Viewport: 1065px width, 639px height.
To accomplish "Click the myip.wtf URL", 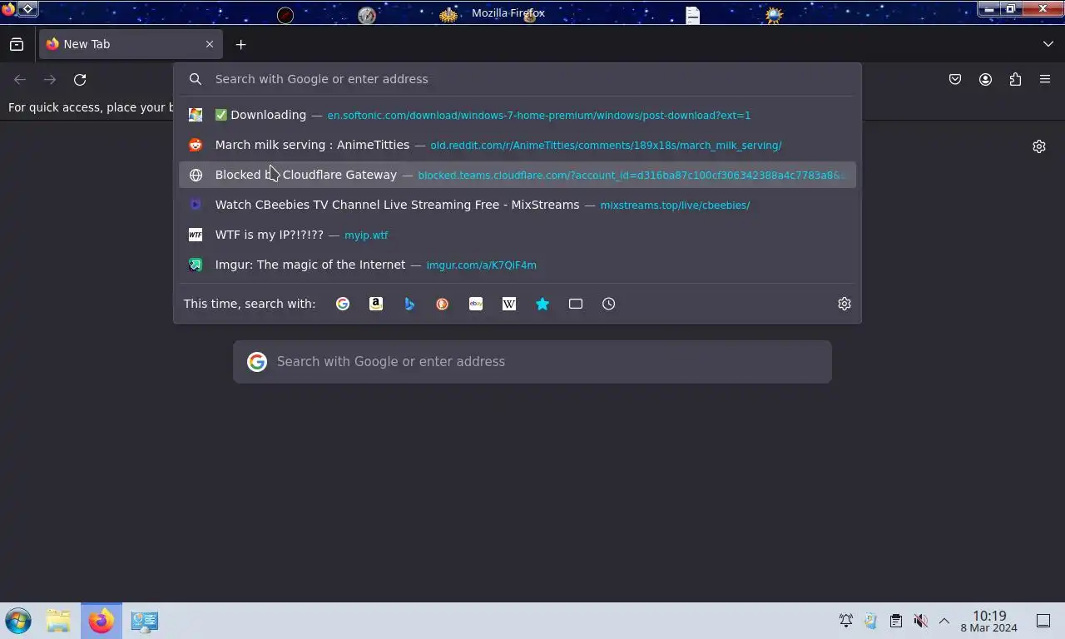I will click(366, 235).
